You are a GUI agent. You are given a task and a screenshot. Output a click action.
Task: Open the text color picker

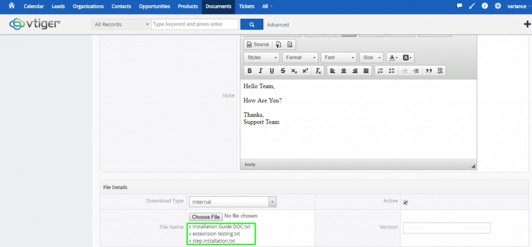[394, 58]
